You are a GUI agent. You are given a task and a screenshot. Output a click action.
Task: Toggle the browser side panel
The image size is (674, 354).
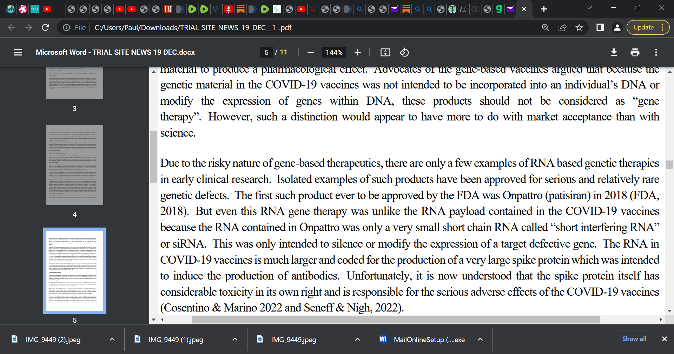[x=600, y=27]
